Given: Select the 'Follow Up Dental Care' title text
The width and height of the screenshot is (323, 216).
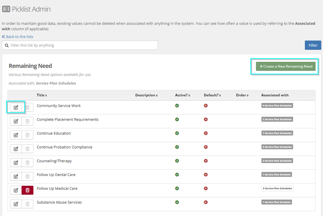Looking at the screenshot, I should click(56, 175).
